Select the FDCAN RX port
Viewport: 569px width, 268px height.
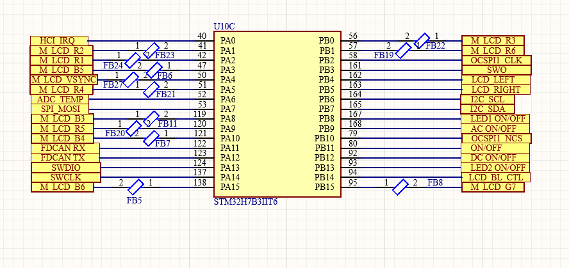[65, 148]
